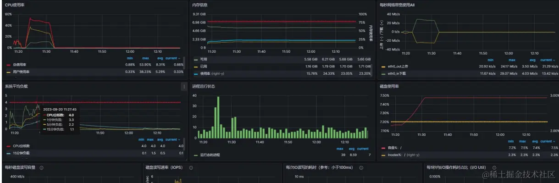Toggle 容量%: / series in disk legend
Image resolution: width=559 pixels, height=183 pixels.
pos(394,148)
